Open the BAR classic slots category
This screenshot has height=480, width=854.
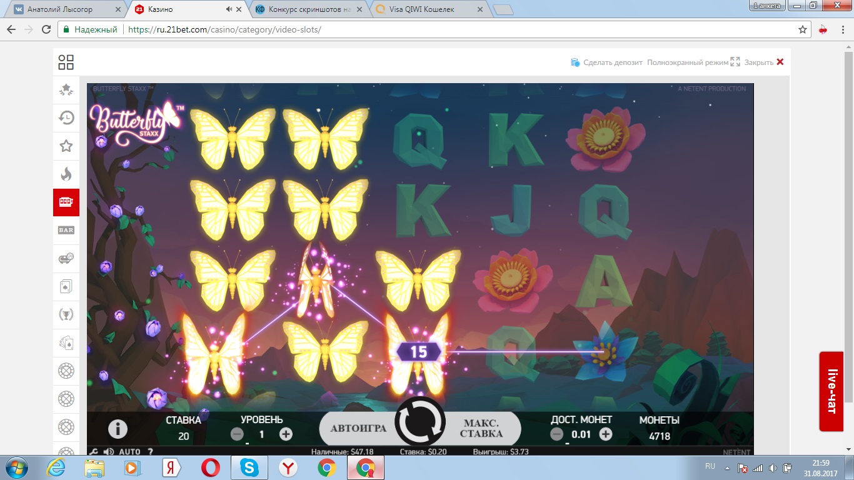[66, 230]
